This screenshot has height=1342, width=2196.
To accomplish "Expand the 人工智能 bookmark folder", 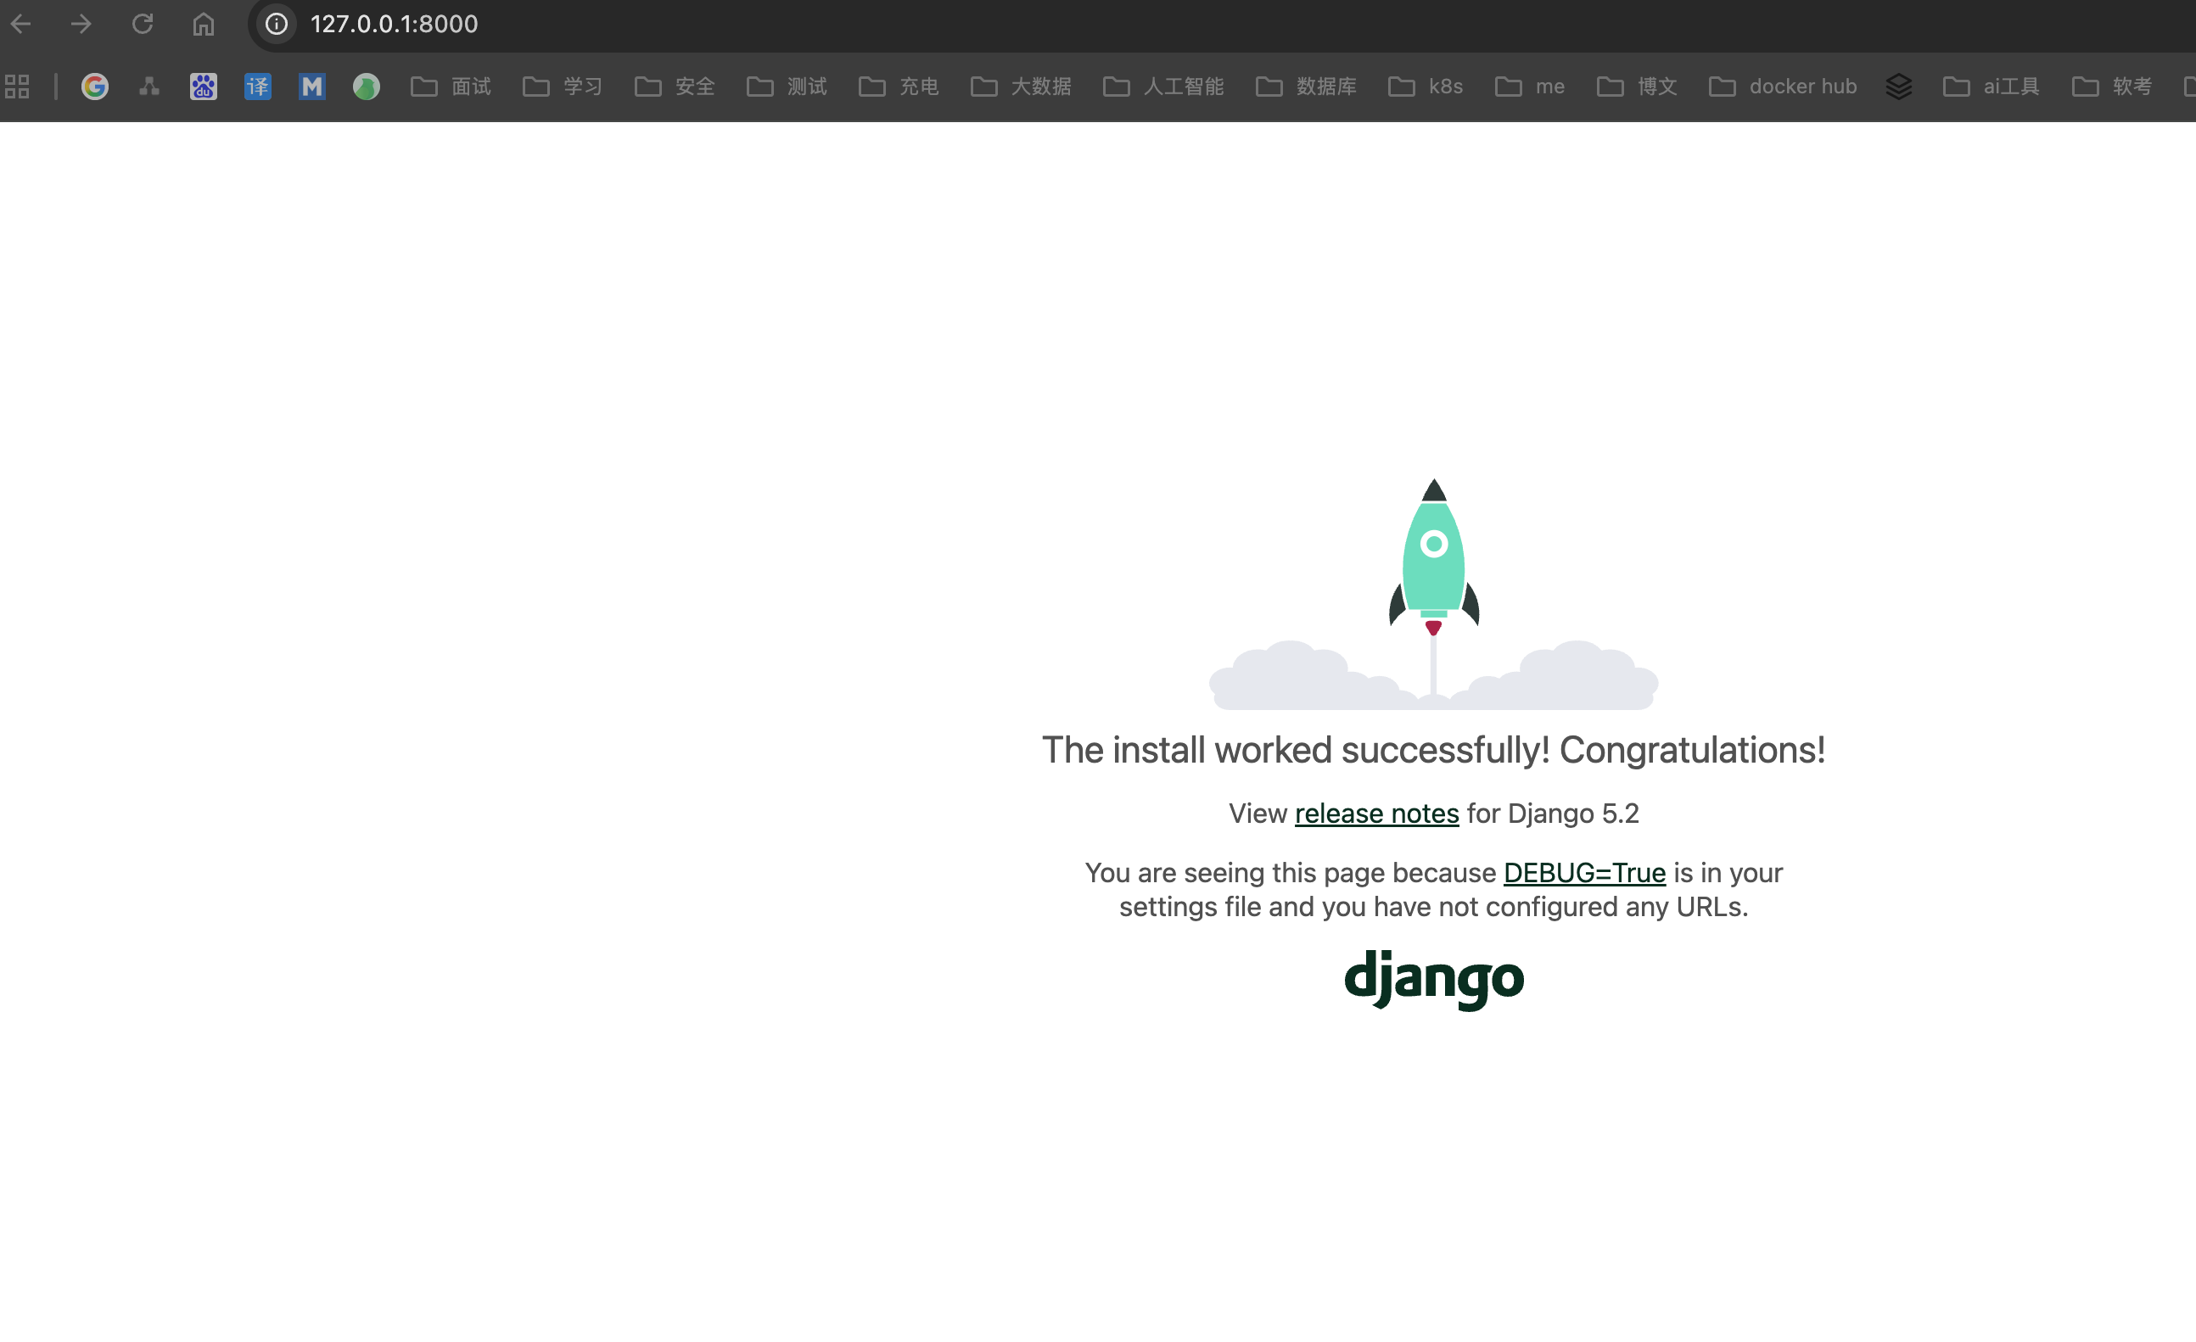I will point(1163,87).
